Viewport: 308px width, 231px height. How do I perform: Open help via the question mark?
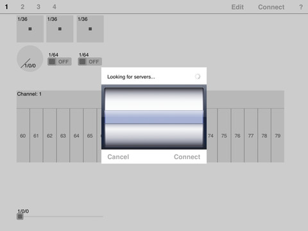(x=301, y=7)
